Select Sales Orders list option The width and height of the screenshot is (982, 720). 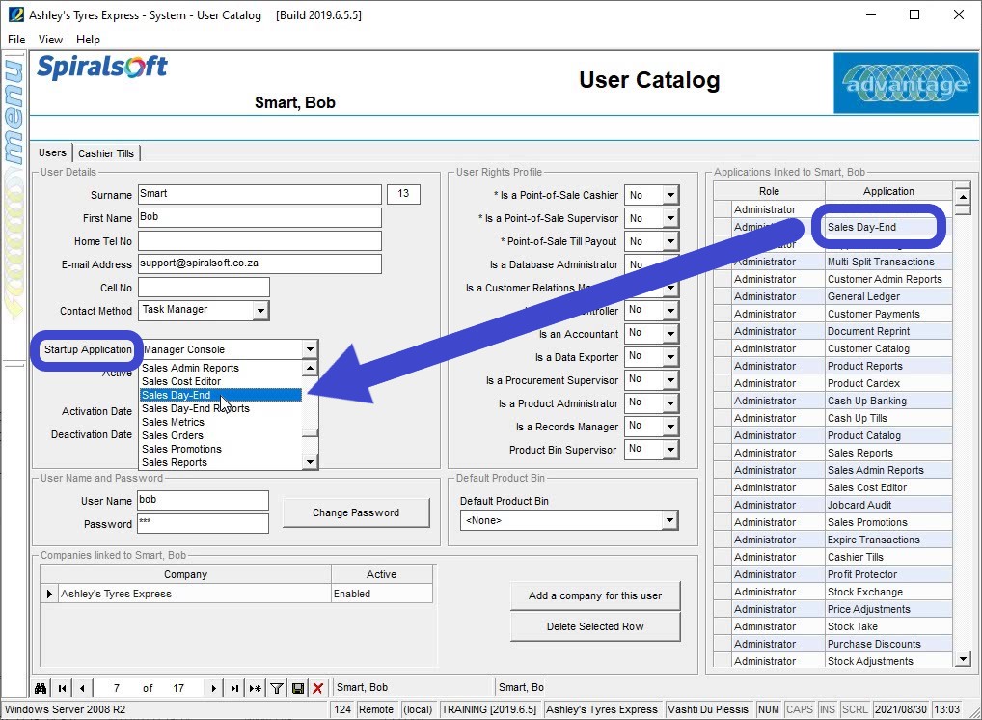[221, 435]
